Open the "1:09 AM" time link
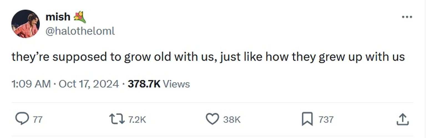The image size is (426, 138). point(31,84)
